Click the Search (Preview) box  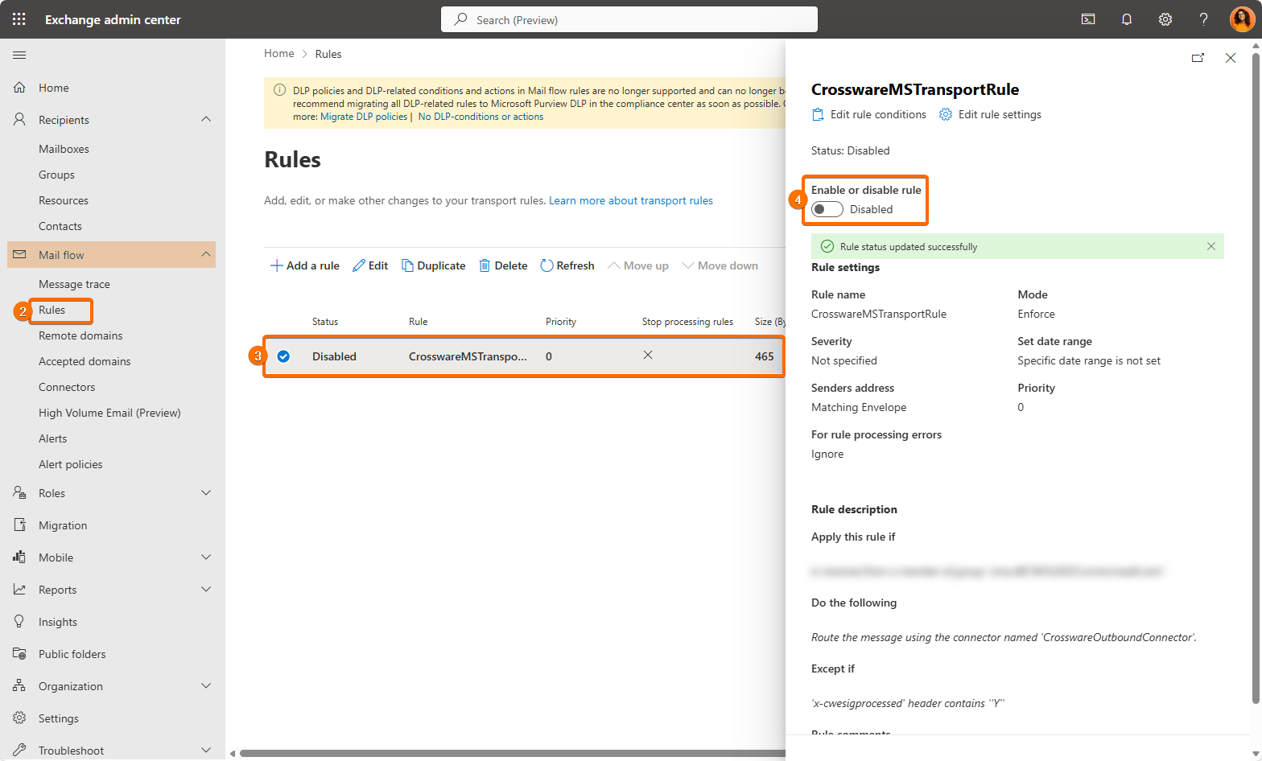coord(629,19)
